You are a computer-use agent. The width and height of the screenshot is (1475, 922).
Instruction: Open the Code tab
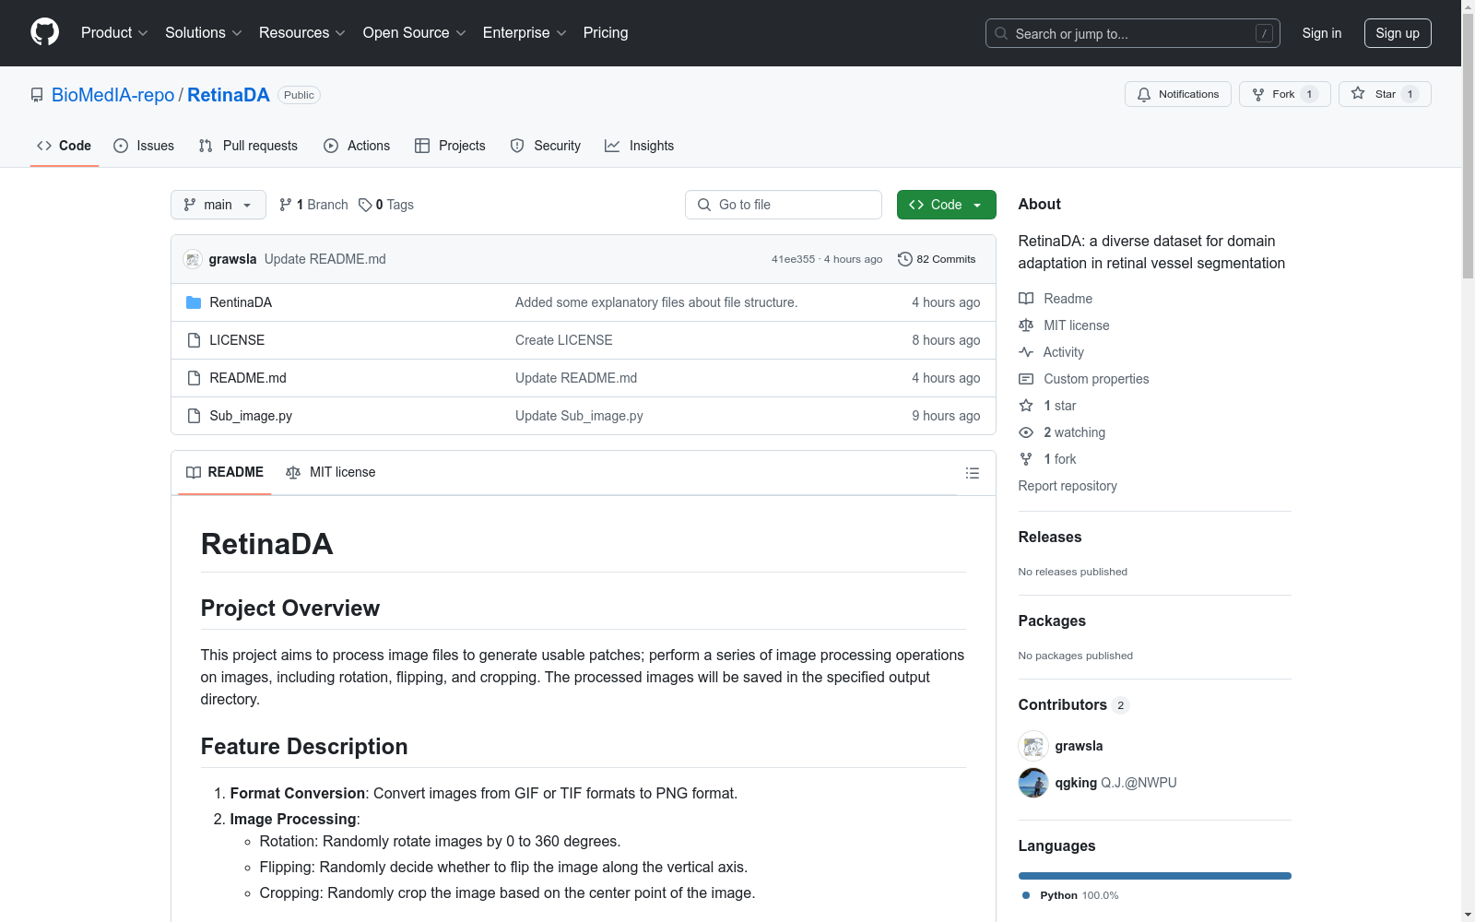65,146
